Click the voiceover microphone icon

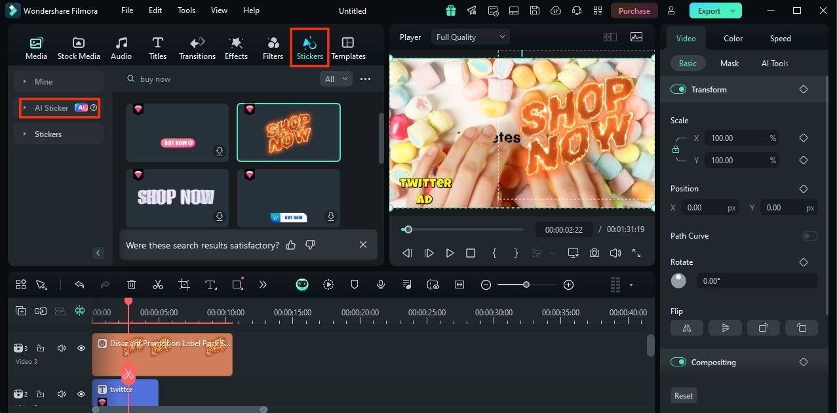pos(381,285)
